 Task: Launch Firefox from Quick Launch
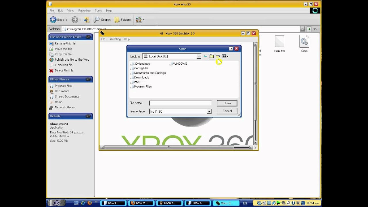coord(89,203)
